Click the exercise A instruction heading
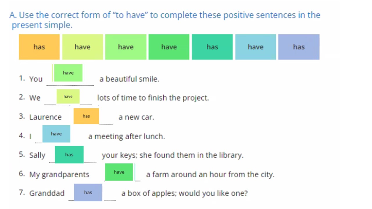This screenshot has width=372, height=209. [x=165, y=20]
